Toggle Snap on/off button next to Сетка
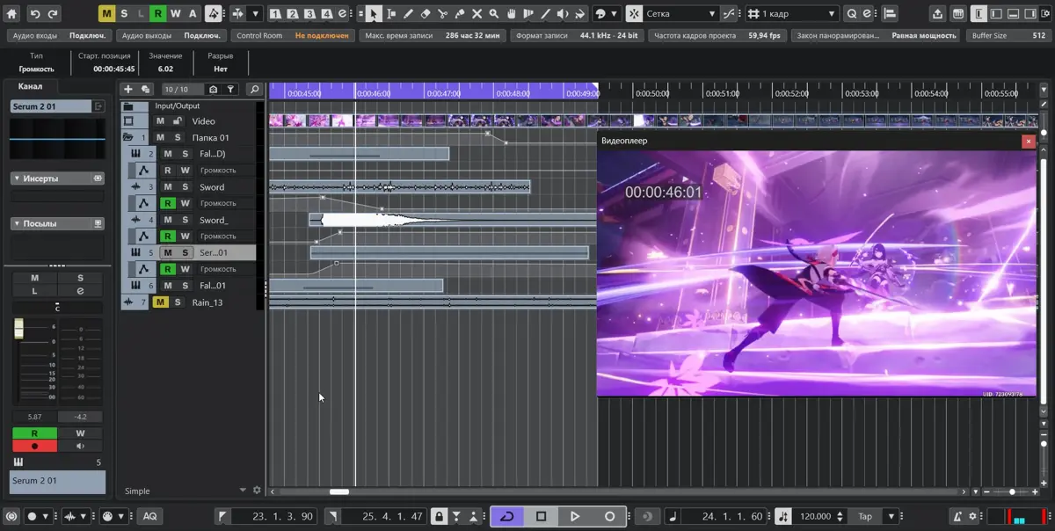The image size is (1055, 531). pyautogui.click(x=635, y=14)
